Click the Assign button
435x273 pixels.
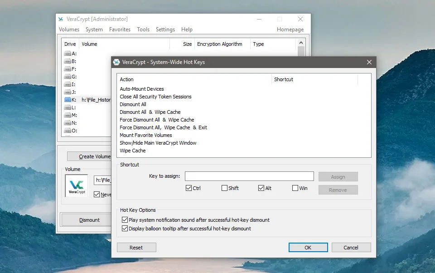click(338, 176)
